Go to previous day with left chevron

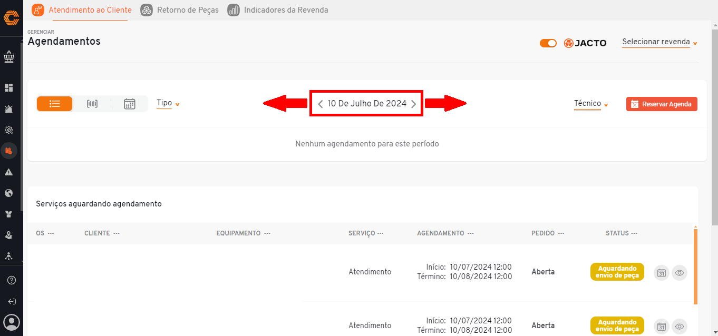click(x=321, y=104)
